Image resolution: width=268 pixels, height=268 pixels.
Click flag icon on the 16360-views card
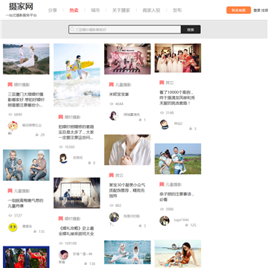[x=61, y=117]
